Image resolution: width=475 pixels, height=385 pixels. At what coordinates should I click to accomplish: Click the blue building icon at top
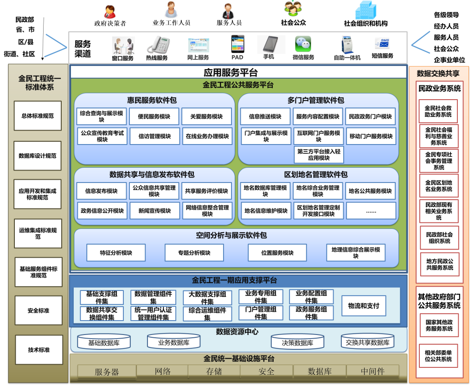tap(366, 10)
